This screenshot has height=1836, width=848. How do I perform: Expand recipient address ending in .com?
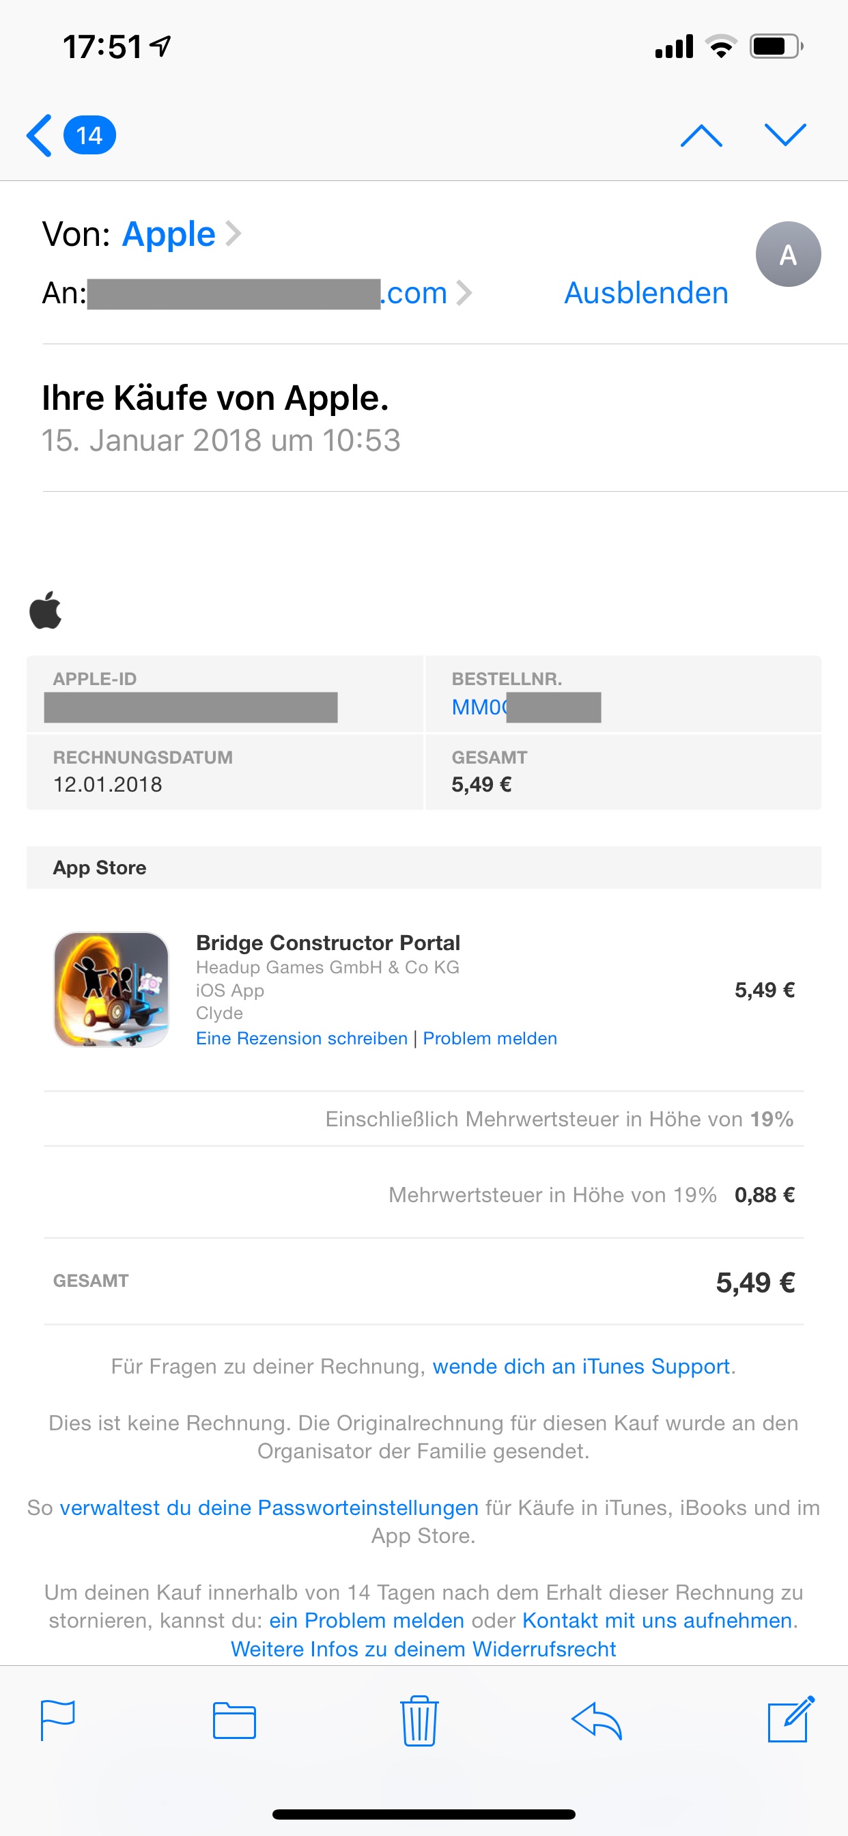[425, 293]
